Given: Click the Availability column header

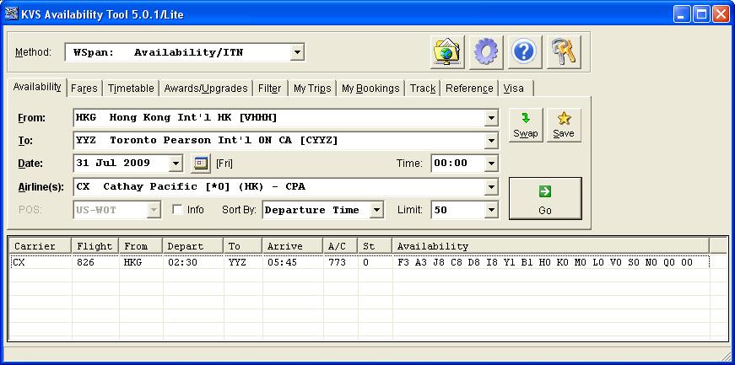Looking at the screenshot, I should [549, 246].
